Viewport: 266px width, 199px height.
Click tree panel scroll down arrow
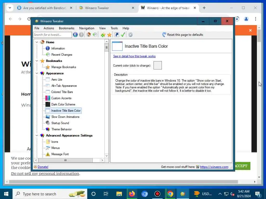[107, 156]
